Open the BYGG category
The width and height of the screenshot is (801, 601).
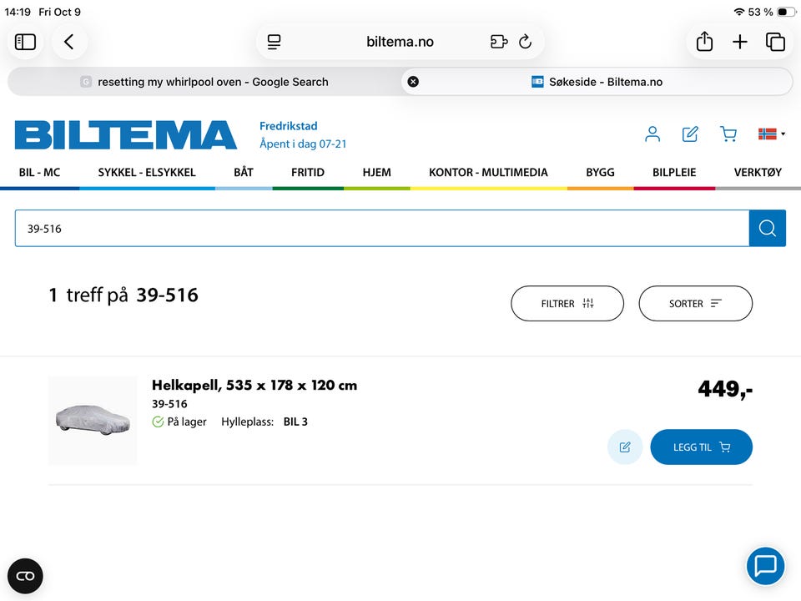coord(600,173)
